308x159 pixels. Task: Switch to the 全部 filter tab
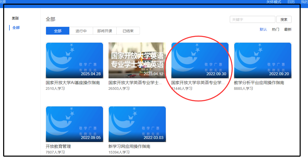(x=58, y=31)
